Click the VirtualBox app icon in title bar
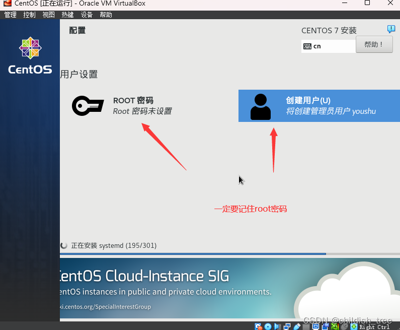400x330 pixels. pyautogui.click(x=8, y=3)
